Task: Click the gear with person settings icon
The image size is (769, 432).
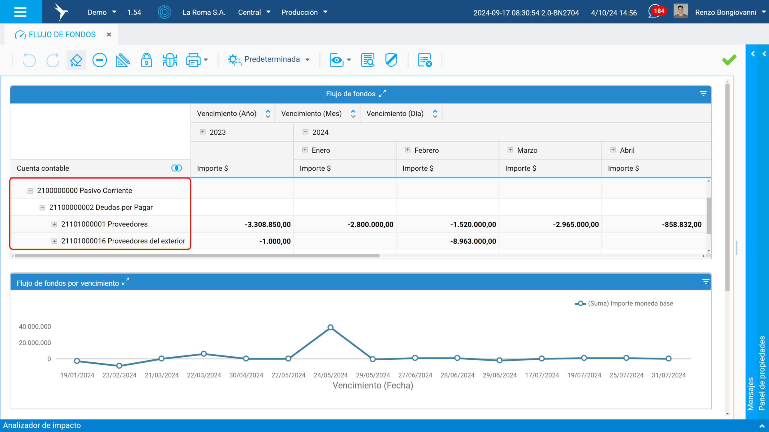Action: click(x=234, y=60)
